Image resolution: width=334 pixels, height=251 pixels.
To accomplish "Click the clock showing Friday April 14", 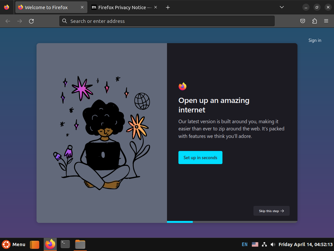I will coord(305,244).
